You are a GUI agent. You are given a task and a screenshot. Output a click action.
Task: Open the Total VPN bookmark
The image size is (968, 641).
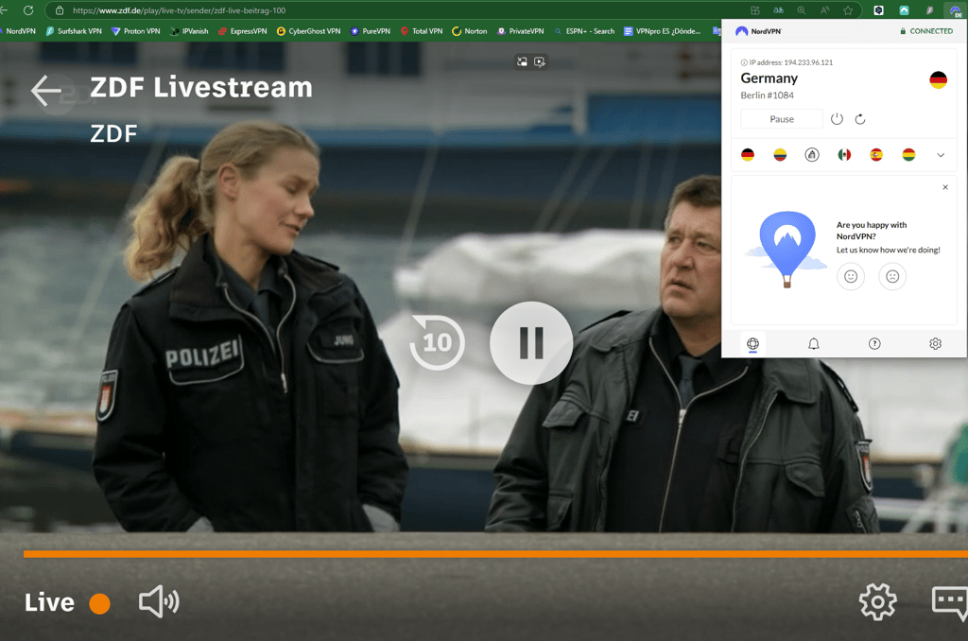tap(421, 31)
